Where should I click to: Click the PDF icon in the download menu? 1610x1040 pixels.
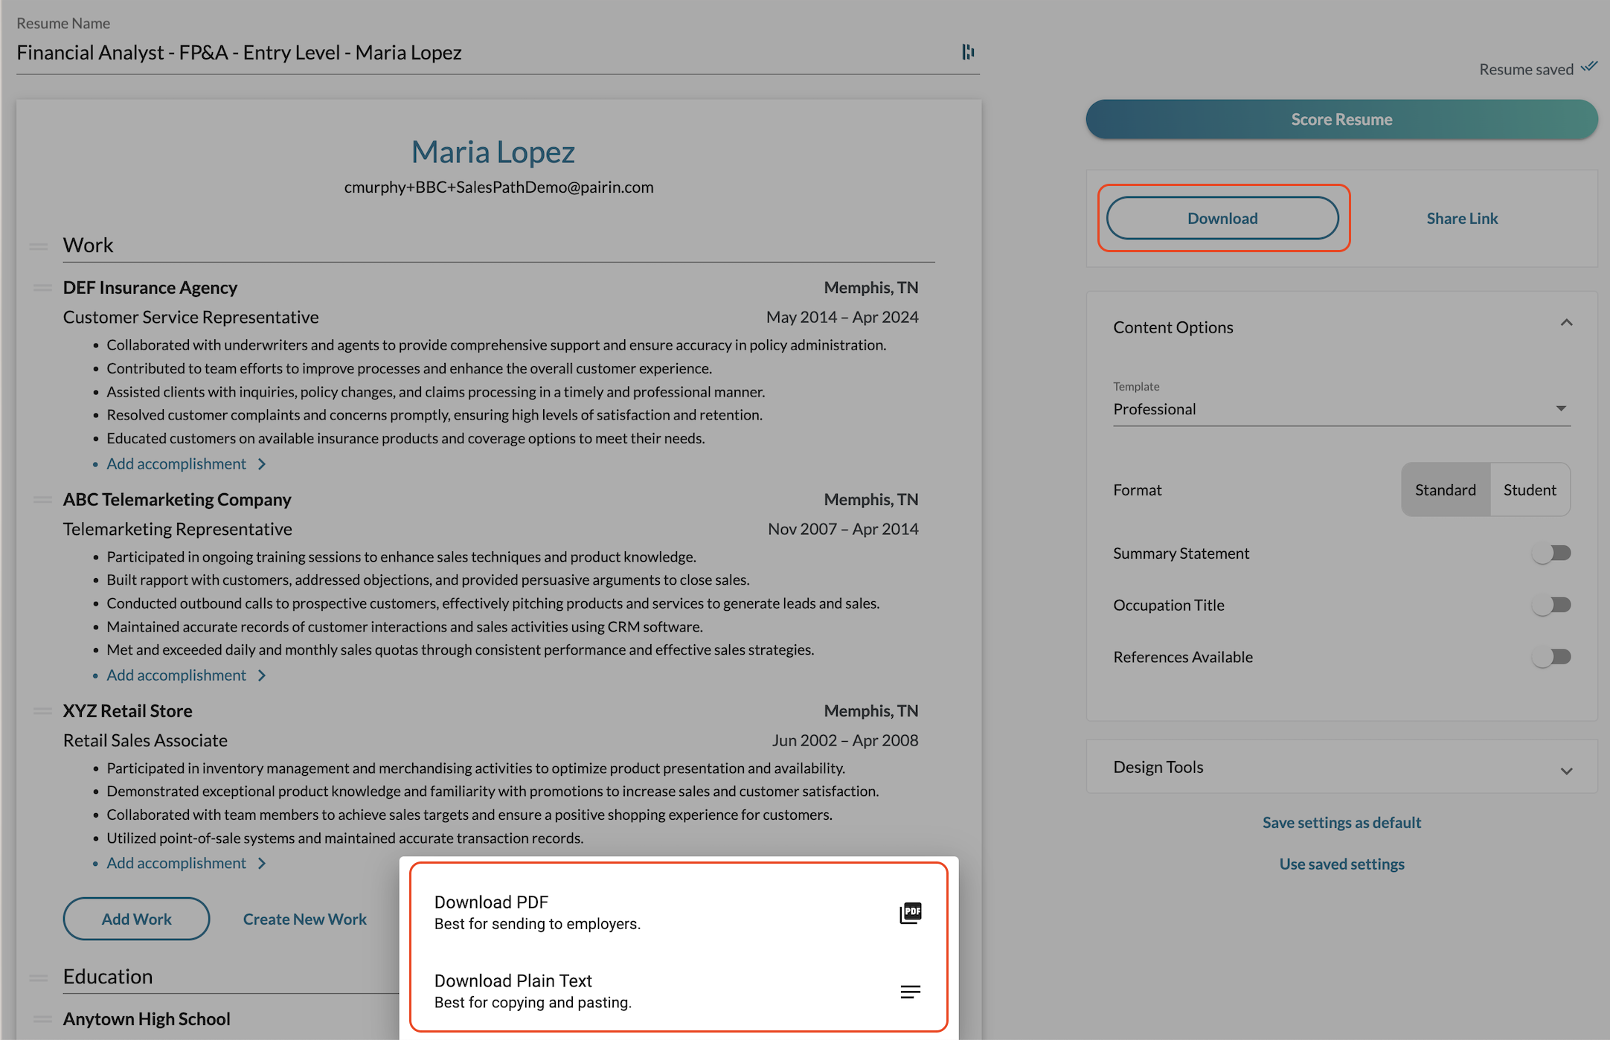[x=910, y=913]
